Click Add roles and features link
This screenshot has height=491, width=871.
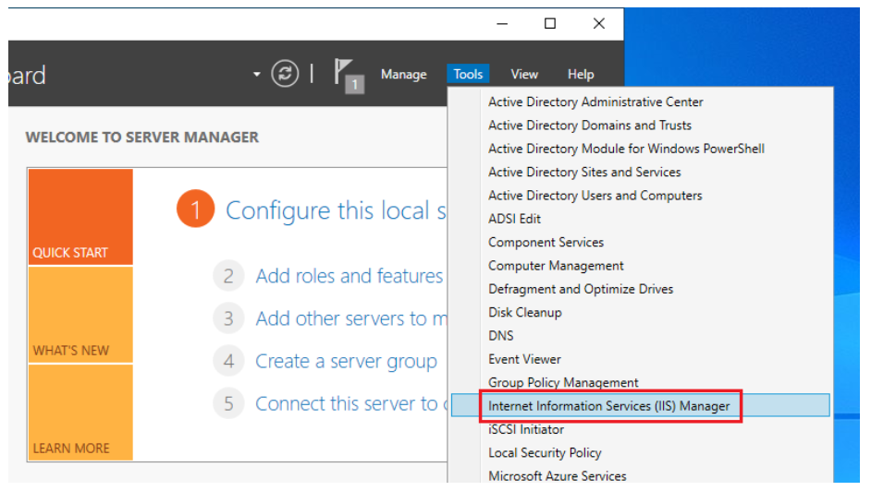point(349,276)
